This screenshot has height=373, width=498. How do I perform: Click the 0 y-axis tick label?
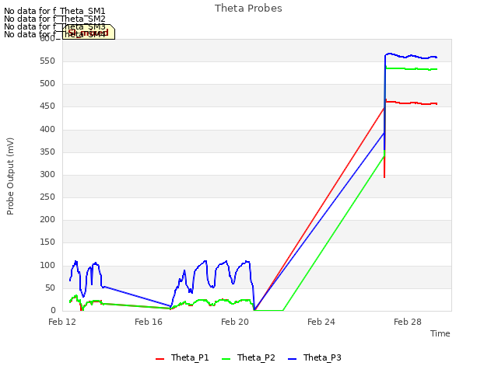(x=53, y=311)
